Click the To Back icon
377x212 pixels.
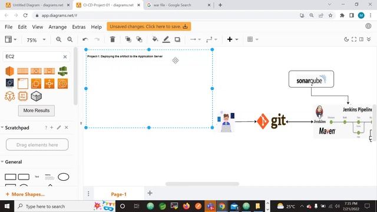[x=139, y=39]
